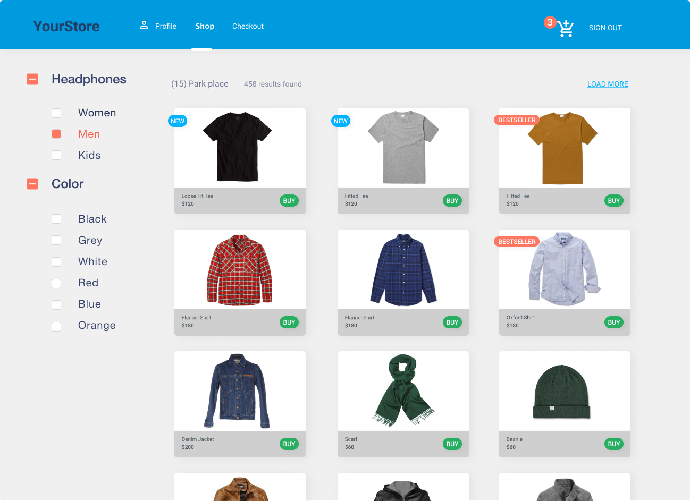690x501 pixels.
Task: Check the Kids filter checkbox
Action: (x=56, y=156)
